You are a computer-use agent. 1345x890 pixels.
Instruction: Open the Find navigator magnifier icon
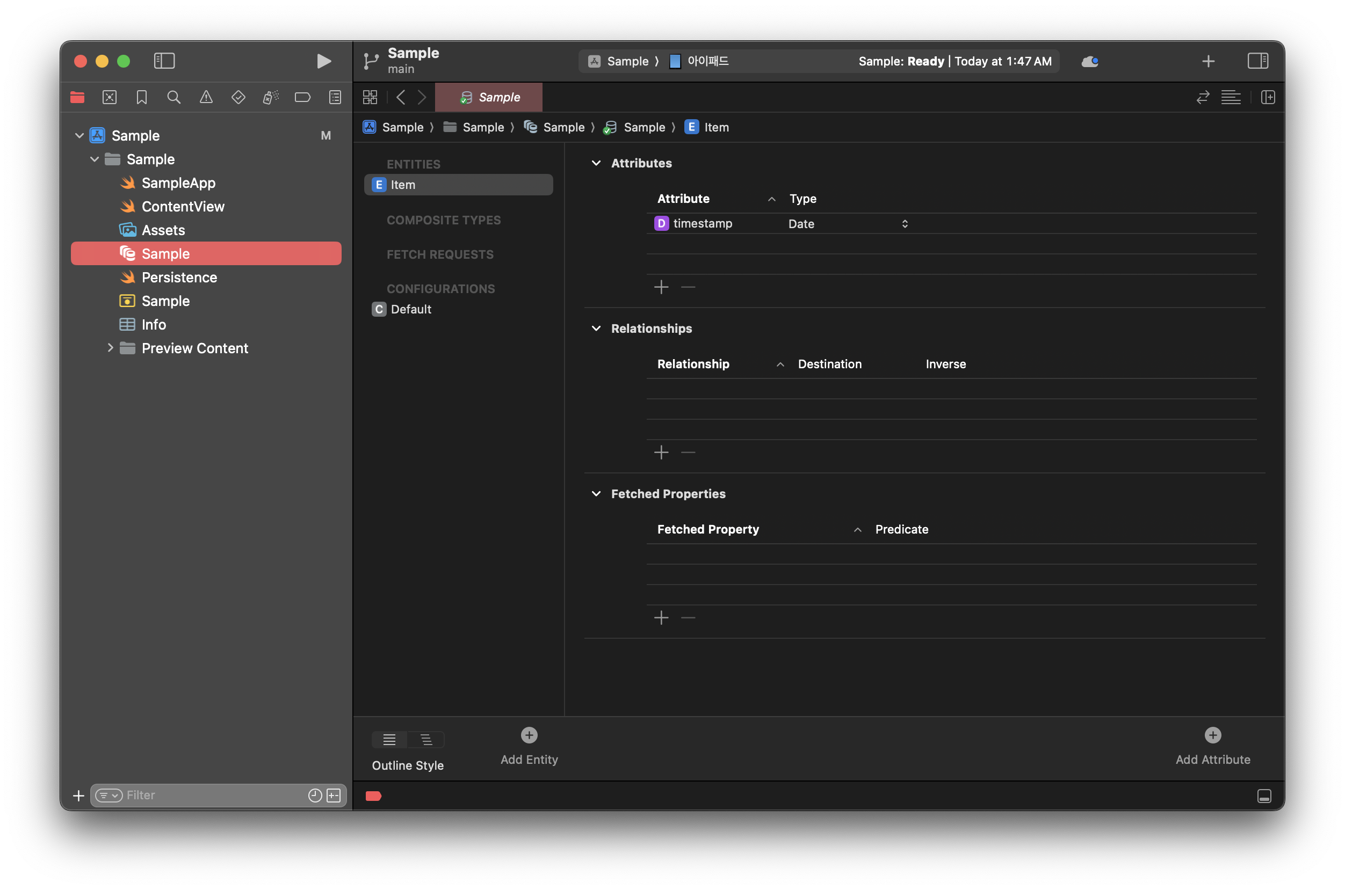(x=174, y=97)
